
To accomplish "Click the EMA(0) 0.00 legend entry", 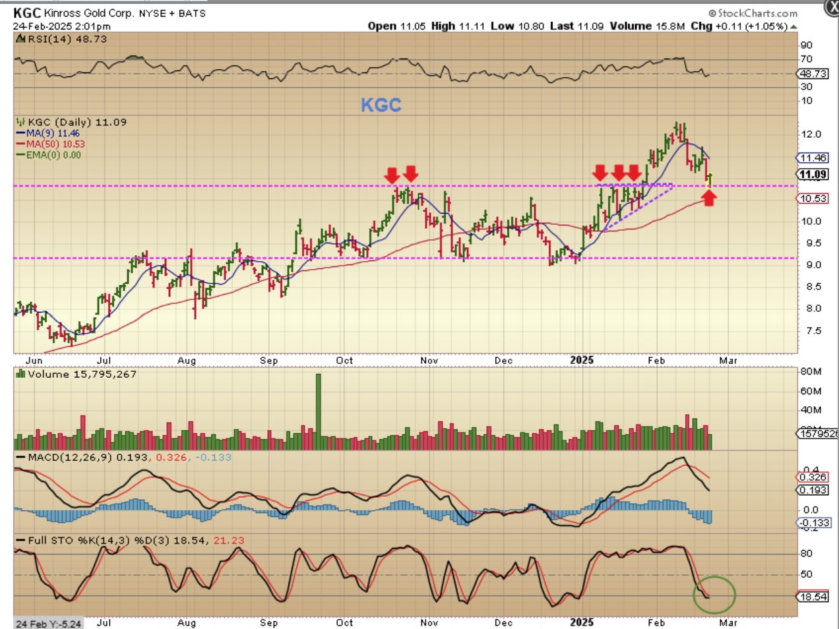I will coord(48,155).
